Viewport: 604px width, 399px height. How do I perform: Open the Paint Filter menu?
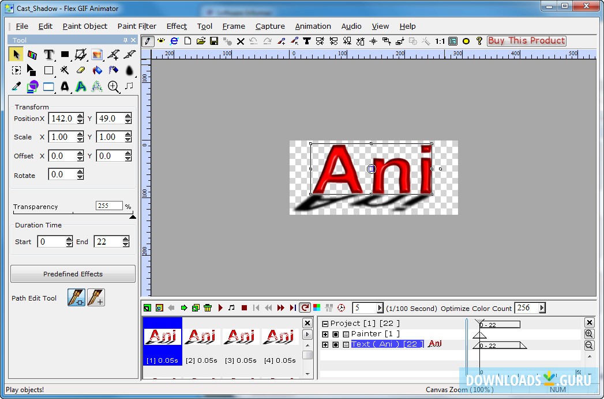[137, 26]
